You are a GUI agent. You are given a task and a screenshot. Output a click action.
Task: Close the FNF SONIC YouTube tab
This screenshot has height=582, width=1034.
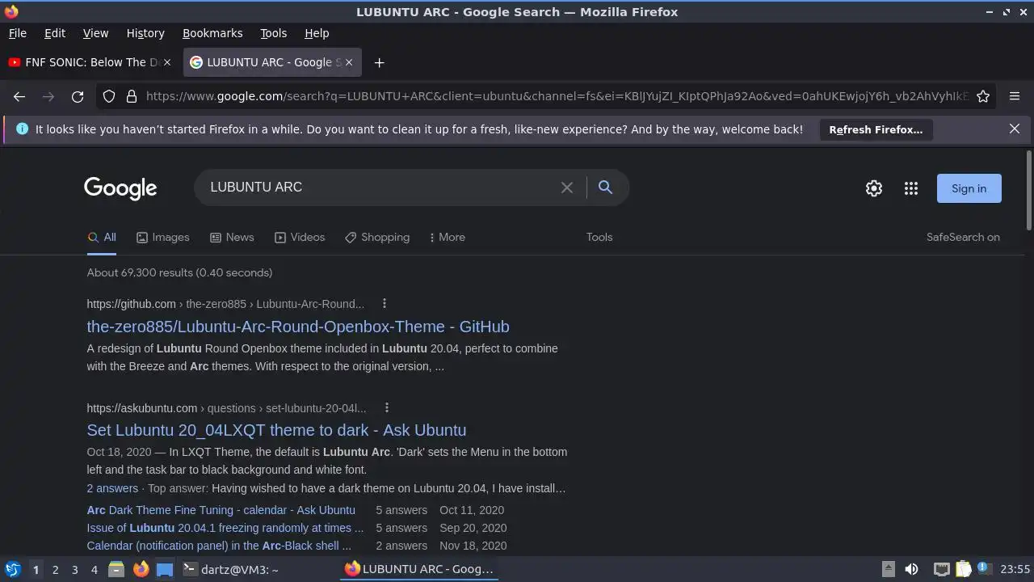pyautogui.click(x=167, y=62)
